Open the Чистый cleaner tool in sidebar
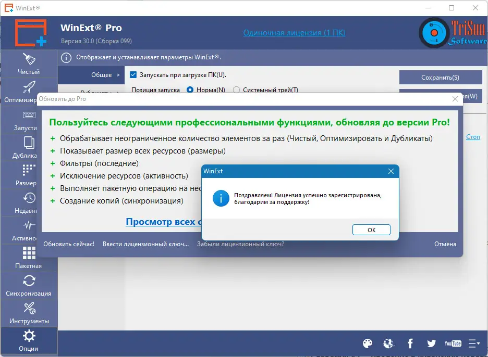 point(29,64)
